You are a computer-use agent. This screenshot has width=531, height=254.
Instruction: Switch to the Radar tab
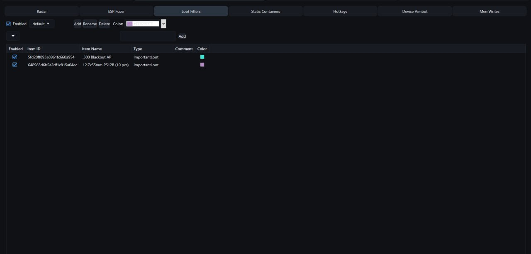[x=41, y=11]
